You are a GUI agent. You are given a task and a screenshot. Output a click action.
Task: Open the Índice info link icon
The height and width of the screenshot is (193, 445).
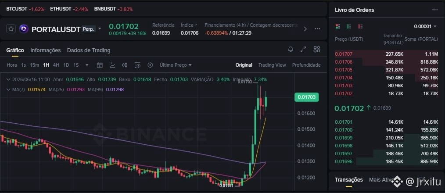(196, 25)
